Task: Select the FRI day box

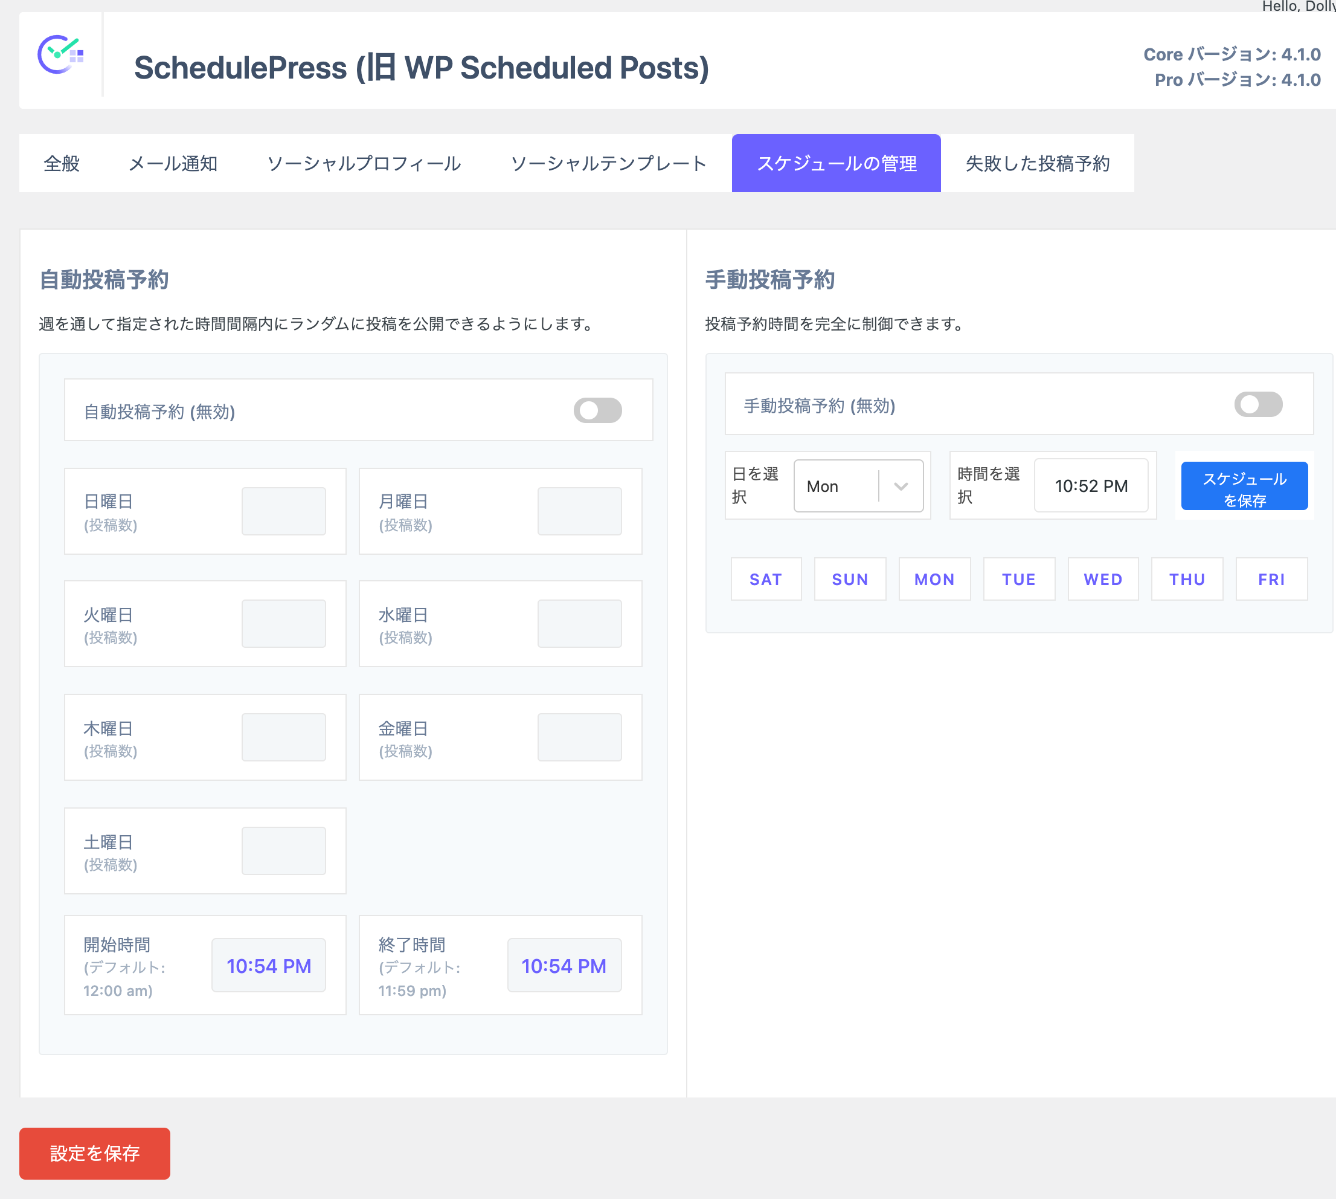Action: click(1271, 579)
